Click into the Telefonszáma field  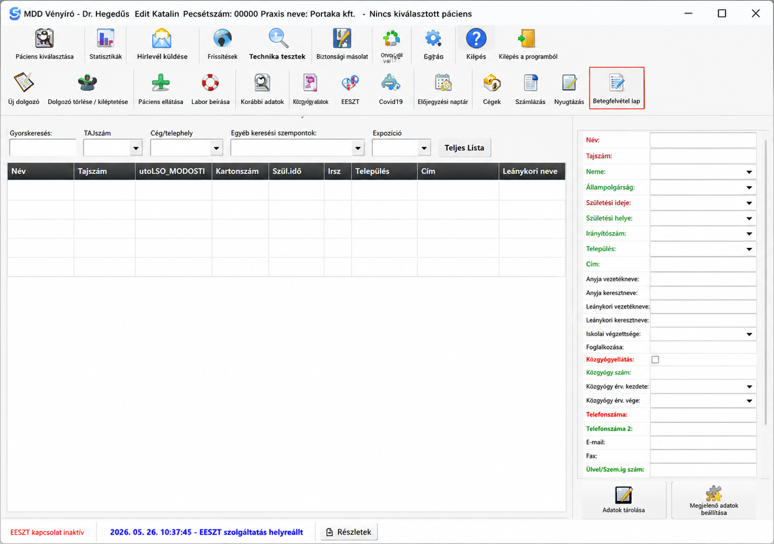[703, 415]
